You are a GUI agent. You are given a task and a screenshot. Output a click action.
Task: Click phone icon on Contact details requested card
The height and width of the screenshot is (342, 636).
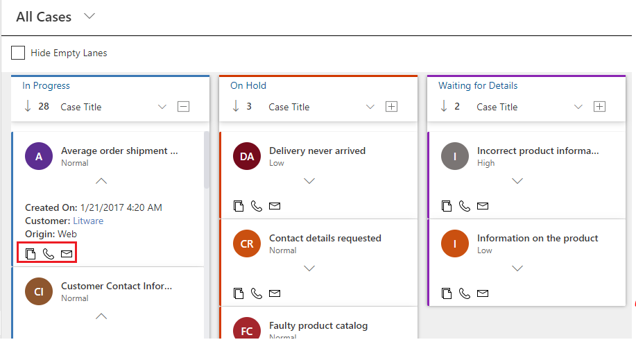pos(257,293)
